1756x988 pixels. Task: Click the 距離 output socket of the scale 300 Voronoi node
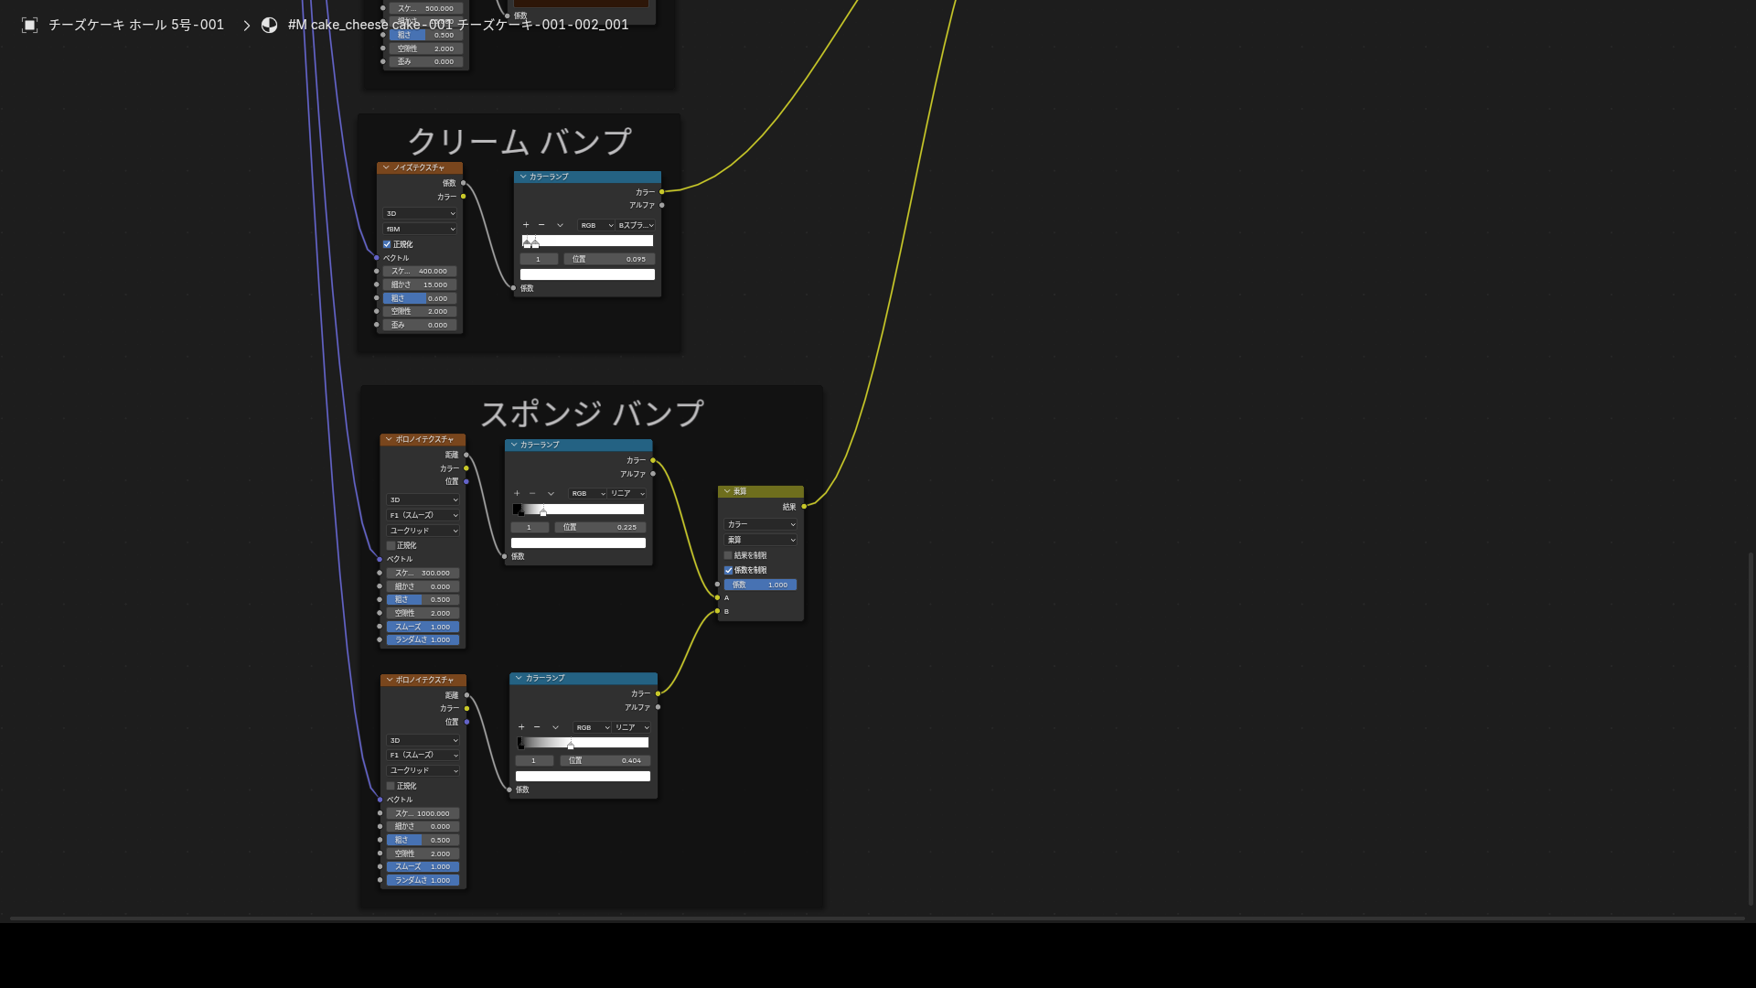(x=466, y=455)
